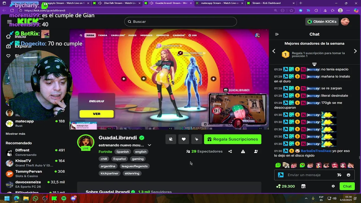361x203 pixels.
Task: Open Diffrent recommended channel
Action: pyautogui.click(x=35, y=153)
